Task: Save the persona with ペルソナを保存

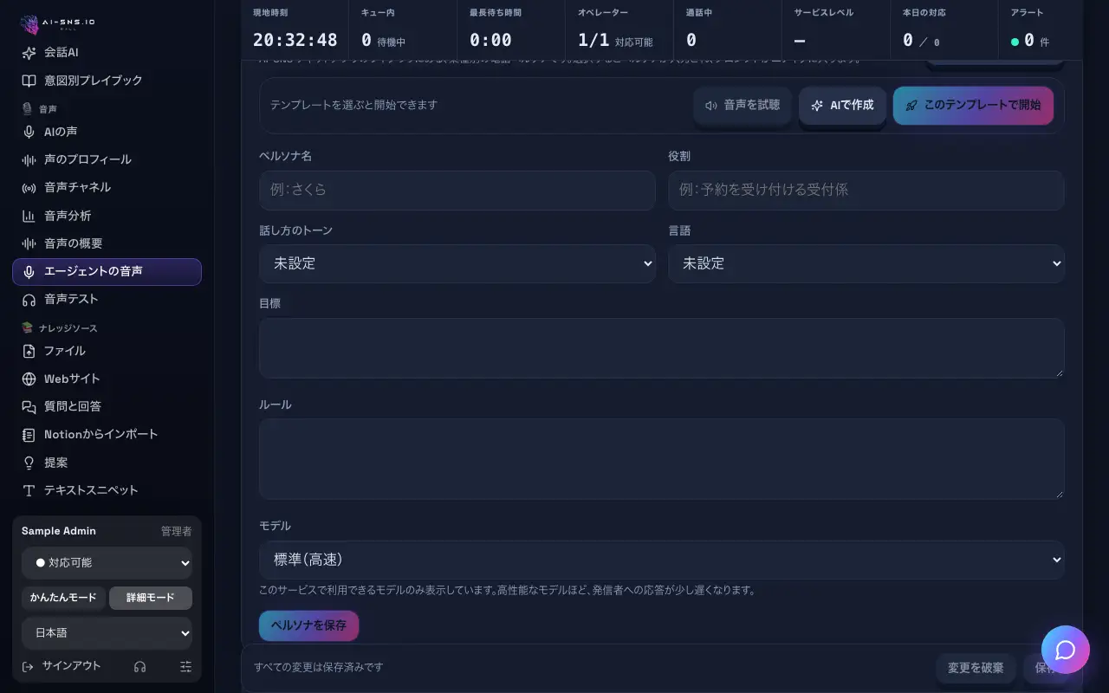Action: [x=308, y=625]
